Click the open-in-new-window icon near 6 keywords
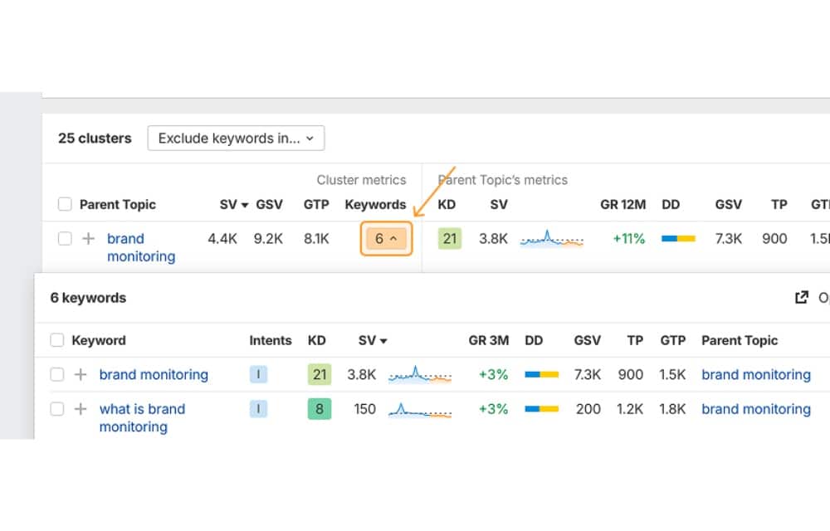Screen dimensions: 830x531 802,297
